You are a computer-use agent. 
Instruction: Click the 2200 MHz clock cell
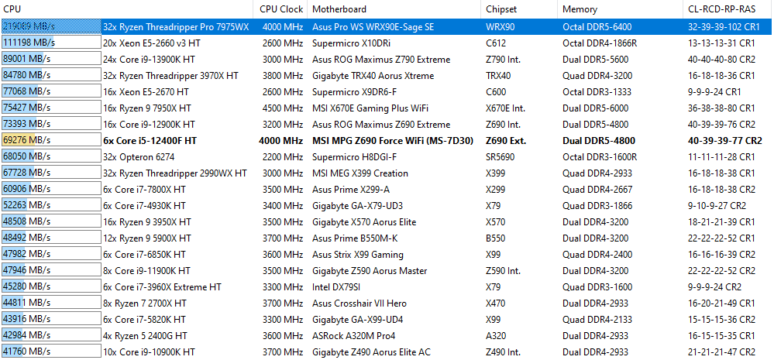pyautogui.click(x=283, y=157)
